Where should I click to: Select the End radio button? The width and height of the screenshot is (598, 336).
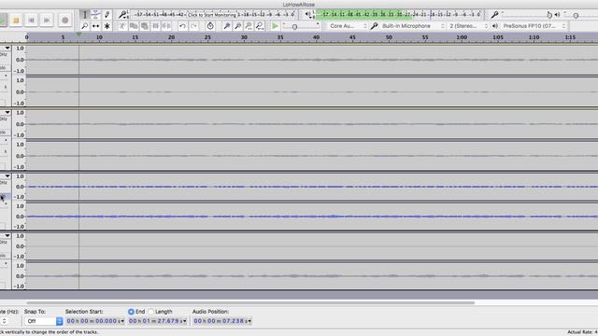(x=131, y=312)
